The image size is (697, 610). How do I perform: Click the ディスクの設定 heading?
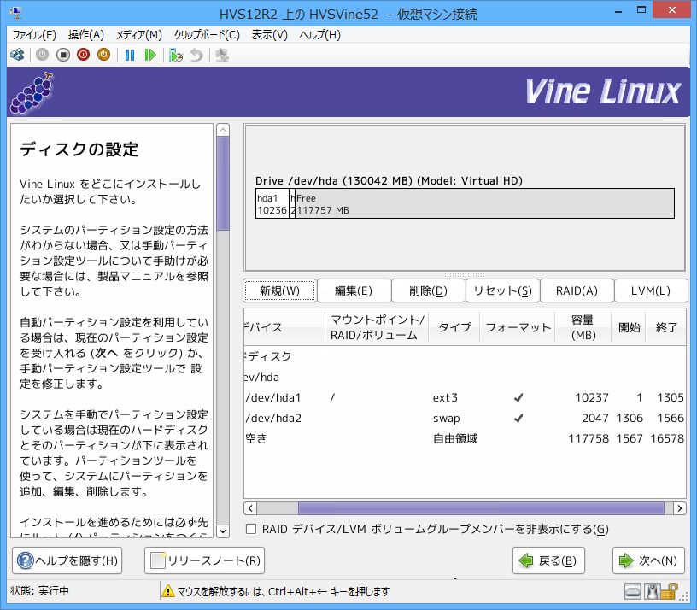(79, 150)
